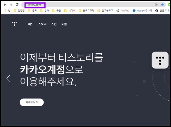The width and height of the screenshot is (171, 127).
Task: Click the large Tistory app tile icon
Action: coord(160,60)
